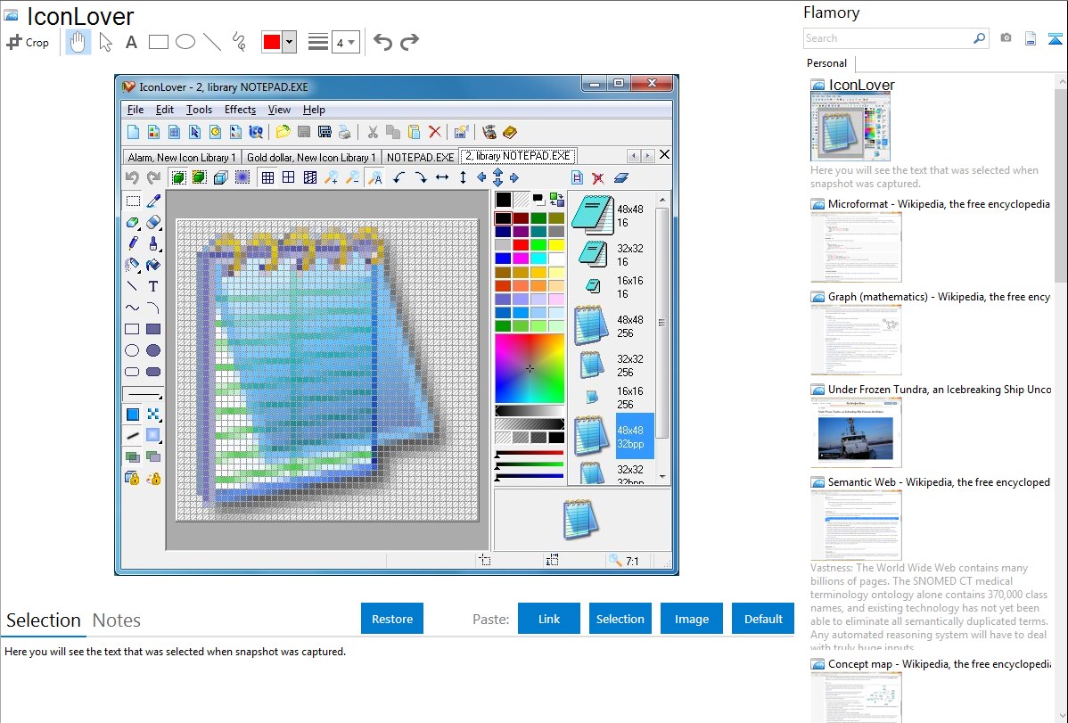Image resolution: width=1068 pixels, height=723 pixels.
Task: Select the ellipse shape annotation tool
Action: [x=185, y=42]
